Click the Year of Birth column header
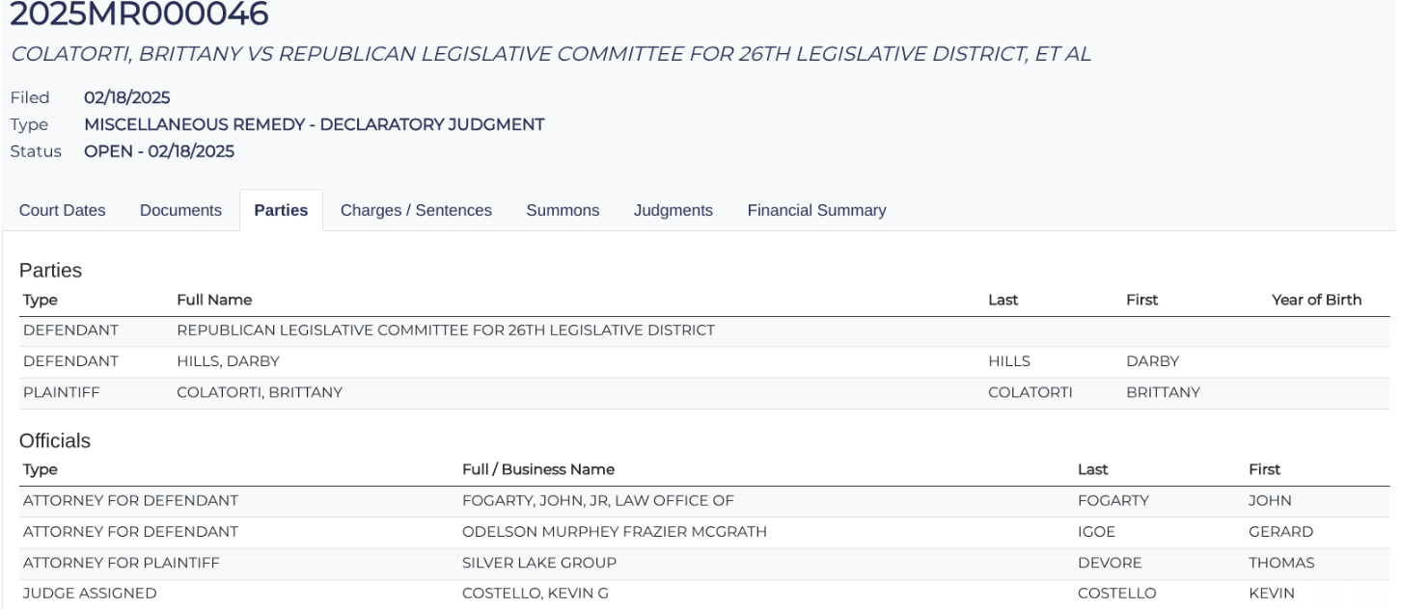 tap(1316, 300)
